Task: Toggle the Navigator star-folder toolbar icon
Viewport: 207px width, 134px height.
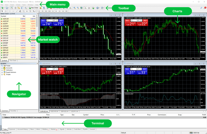Action: coord(19,8)
